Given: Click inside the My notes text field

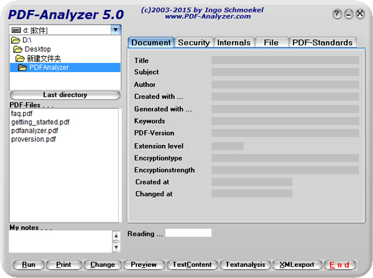Looking at the screenshot, I should click(60, 241).
